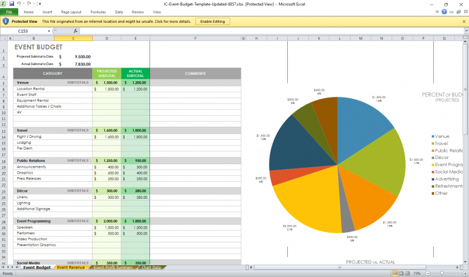The width and height of the screenshot is (469, 277).
Task: Select column F header
Action: click(195, 38)
